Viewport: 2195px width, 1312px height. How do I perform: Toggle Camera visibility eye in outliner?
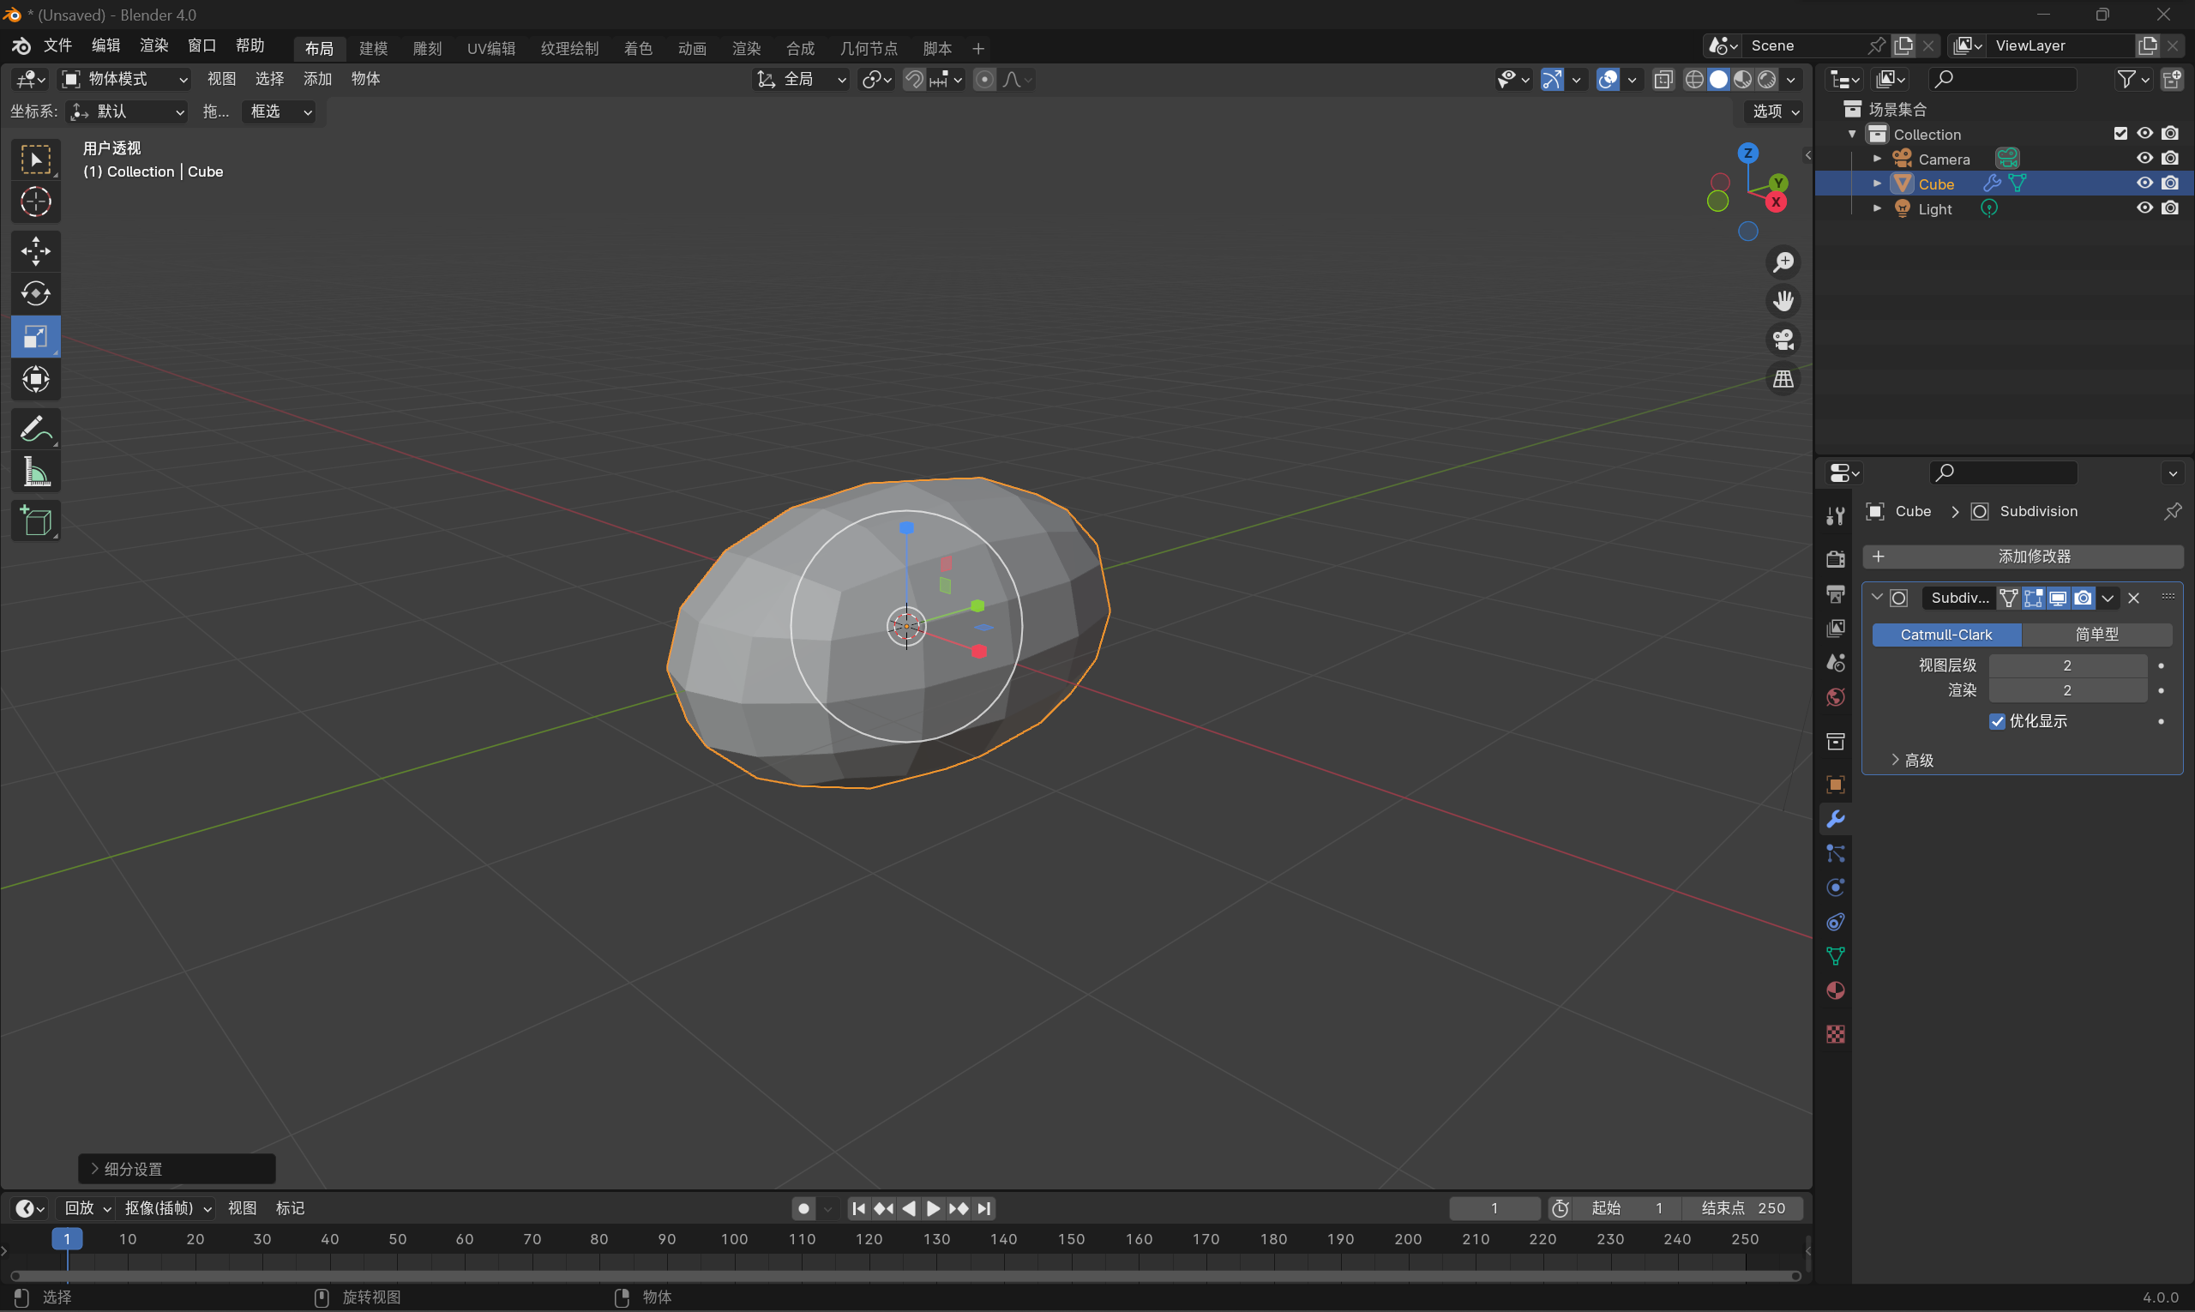point(2144,159)
